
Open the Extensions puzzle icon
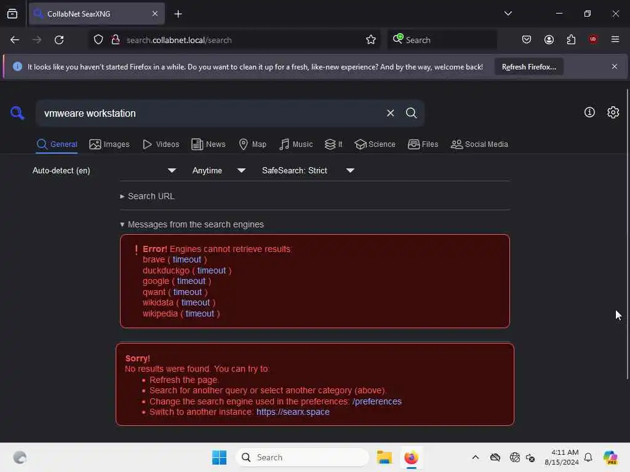tap(571, 40)
